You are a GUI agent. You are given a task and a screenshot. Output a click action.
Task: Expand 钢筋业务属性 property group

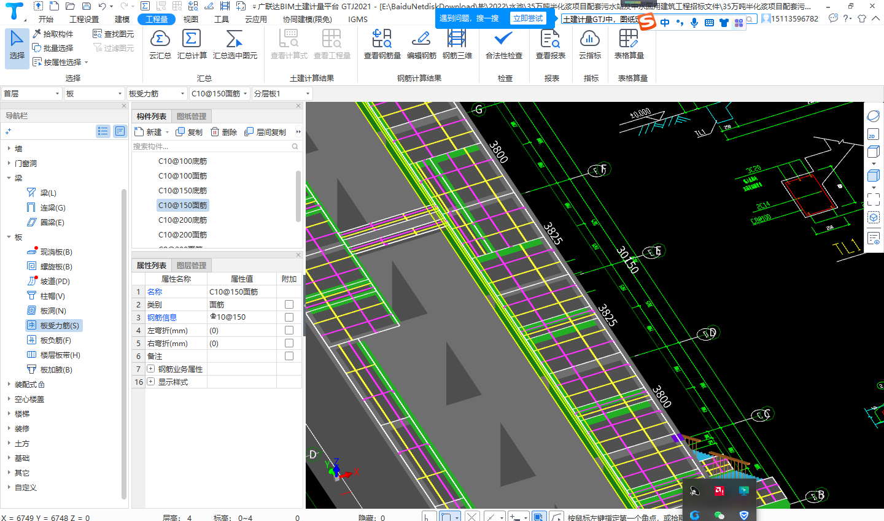[151, 369]
